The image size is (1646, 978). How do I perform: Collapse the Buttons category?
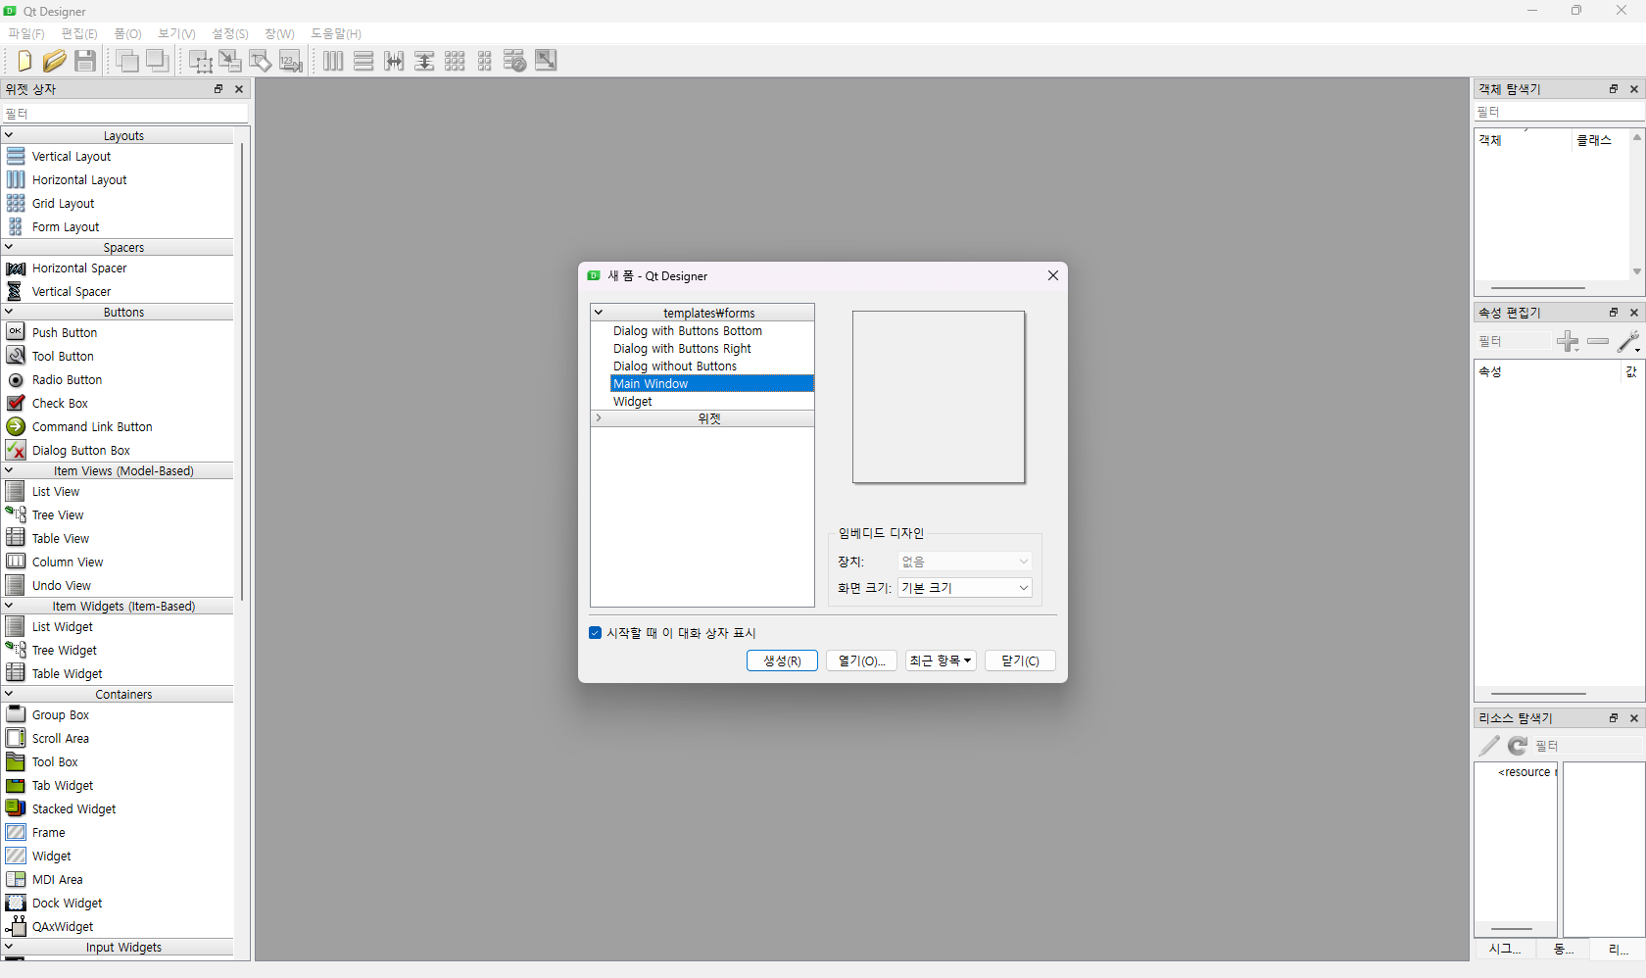(x=9, y=312)
